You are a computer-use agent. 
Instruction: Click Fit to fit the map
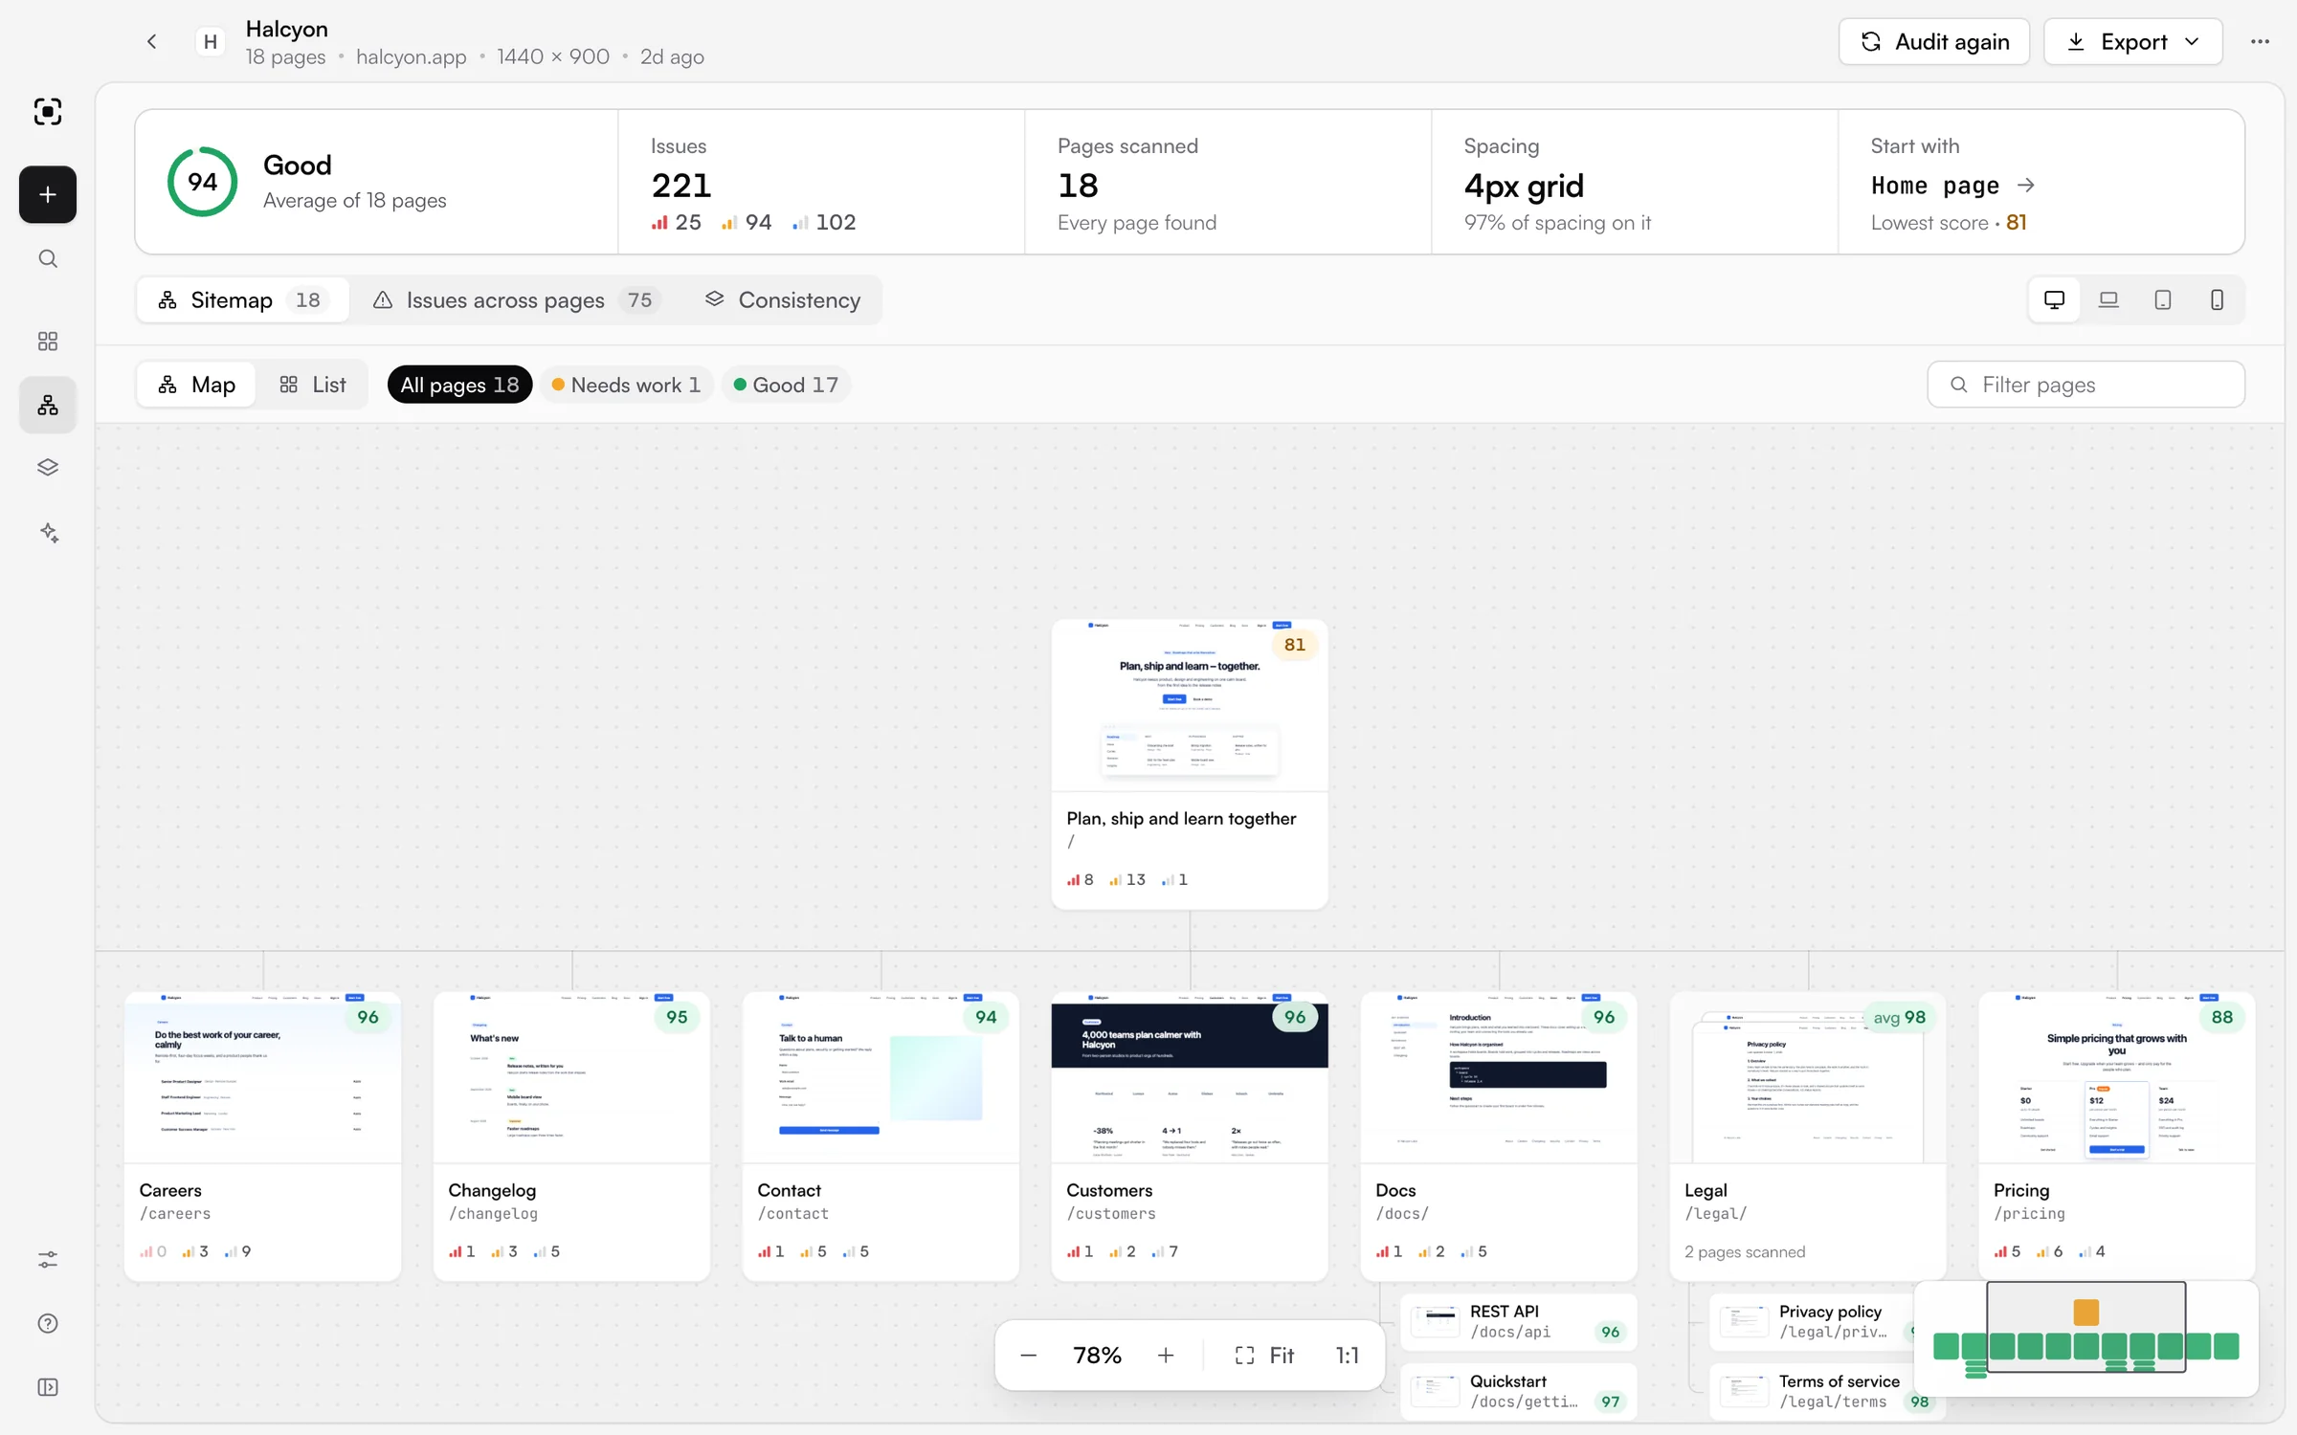(1264, 1356)
